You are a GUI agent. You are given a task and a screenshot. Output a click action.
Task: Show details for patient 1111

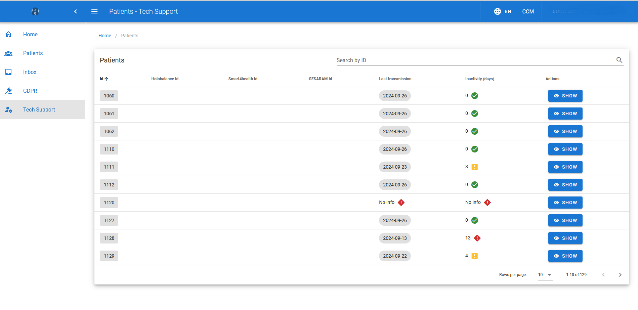click(x=565, y=167)
